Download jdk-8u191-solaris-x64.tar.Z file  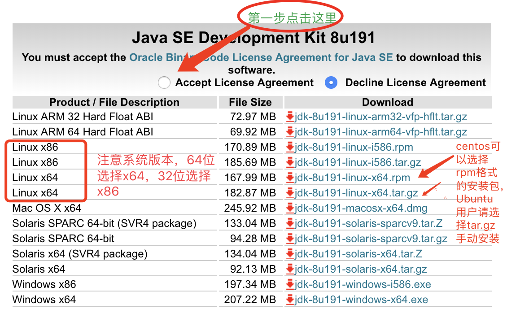pos(358,253)
